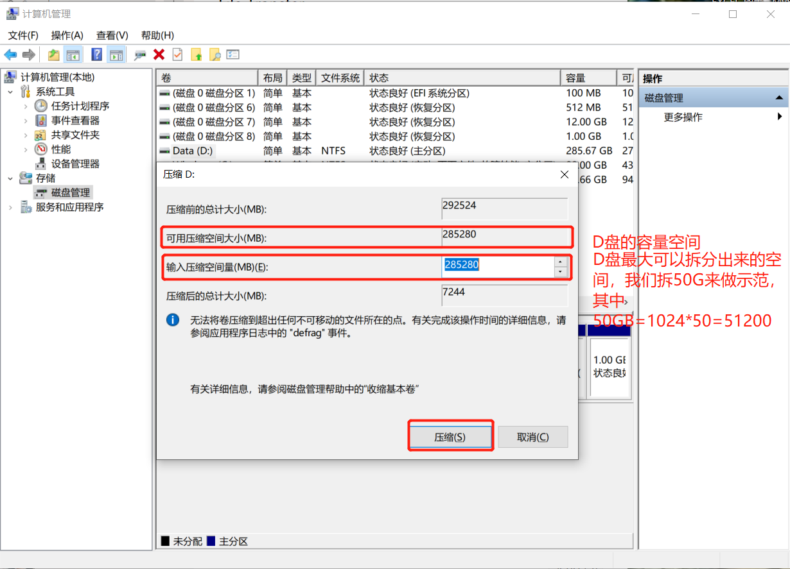Close the 压缩 D: dialog

coord(565,174)
